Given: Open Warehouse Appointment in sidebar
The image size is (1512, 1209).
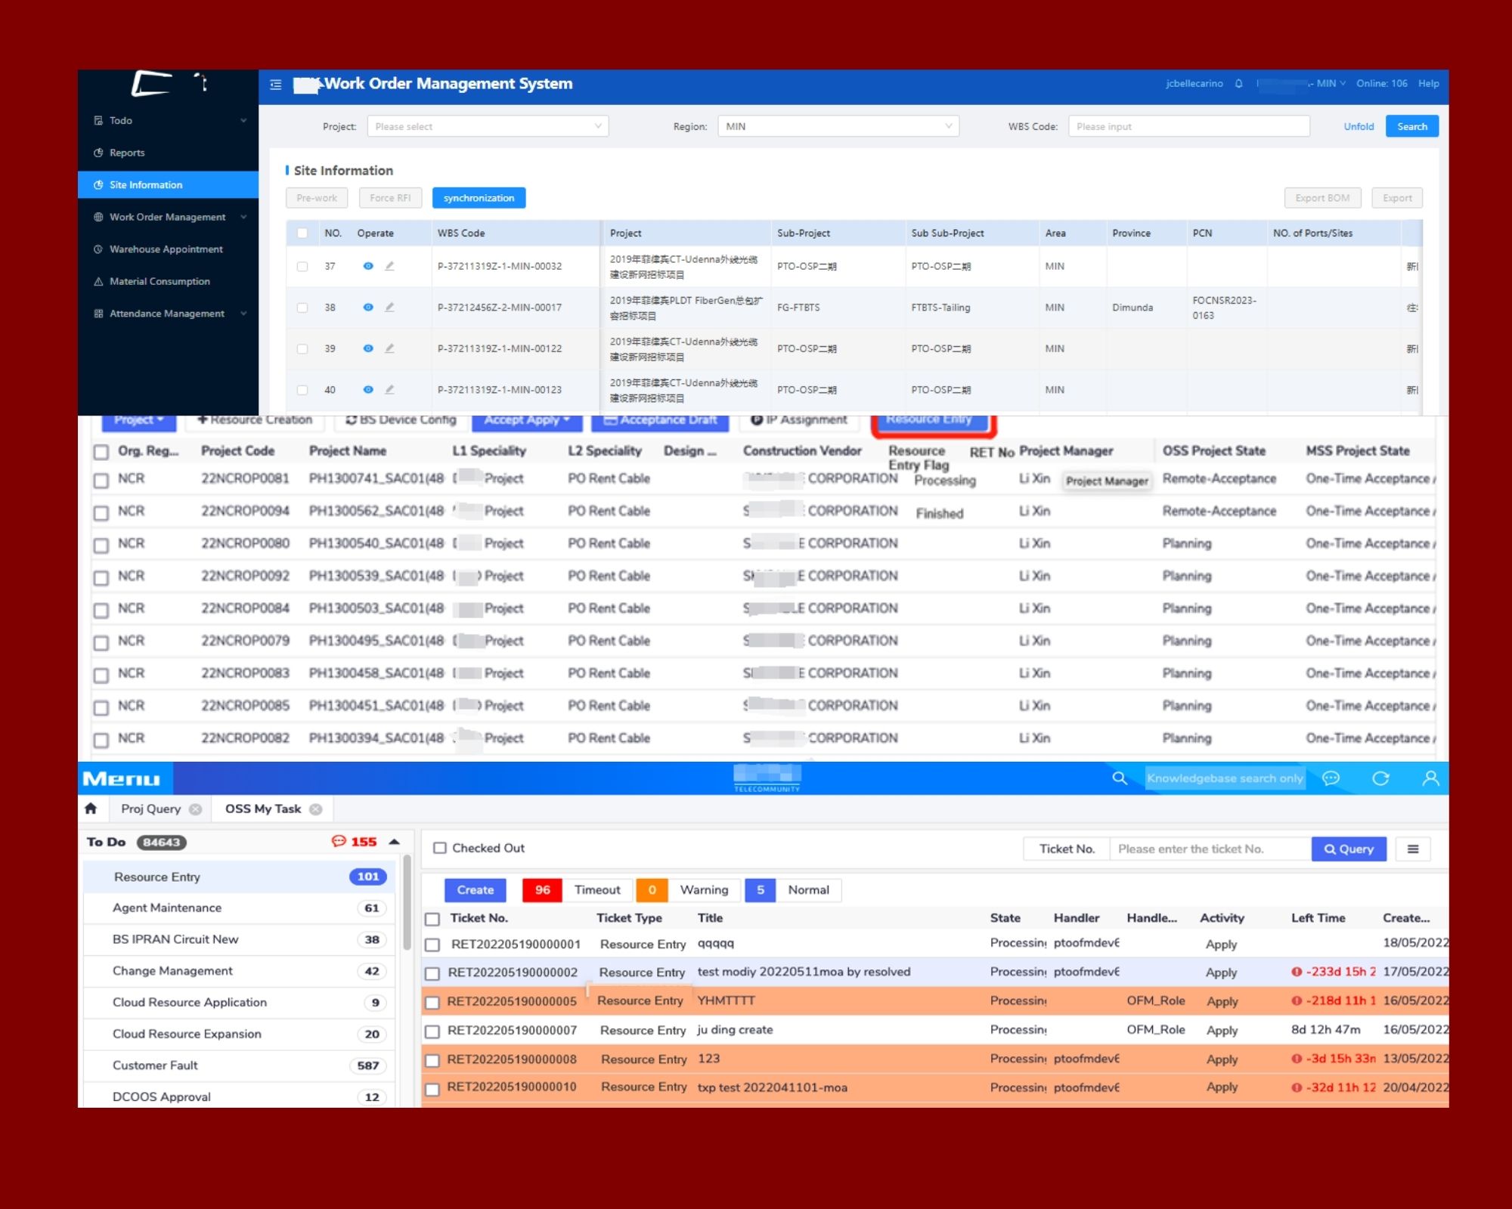Looking at the screenshot, I should pyautogui.click(x=166, y=249).
